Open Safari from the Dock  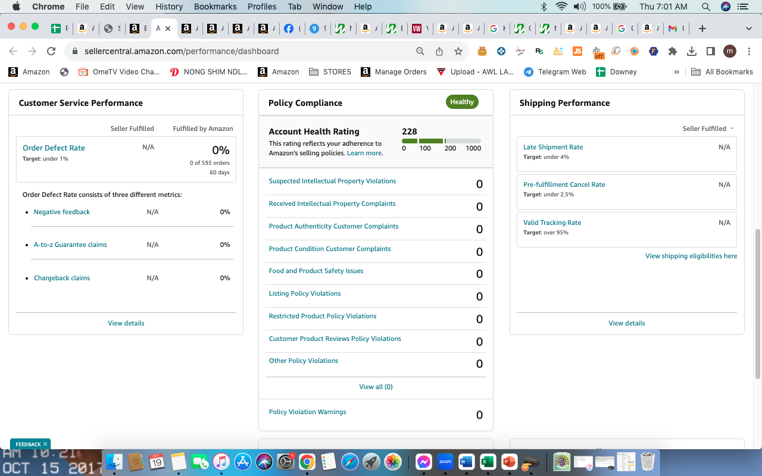350,461
